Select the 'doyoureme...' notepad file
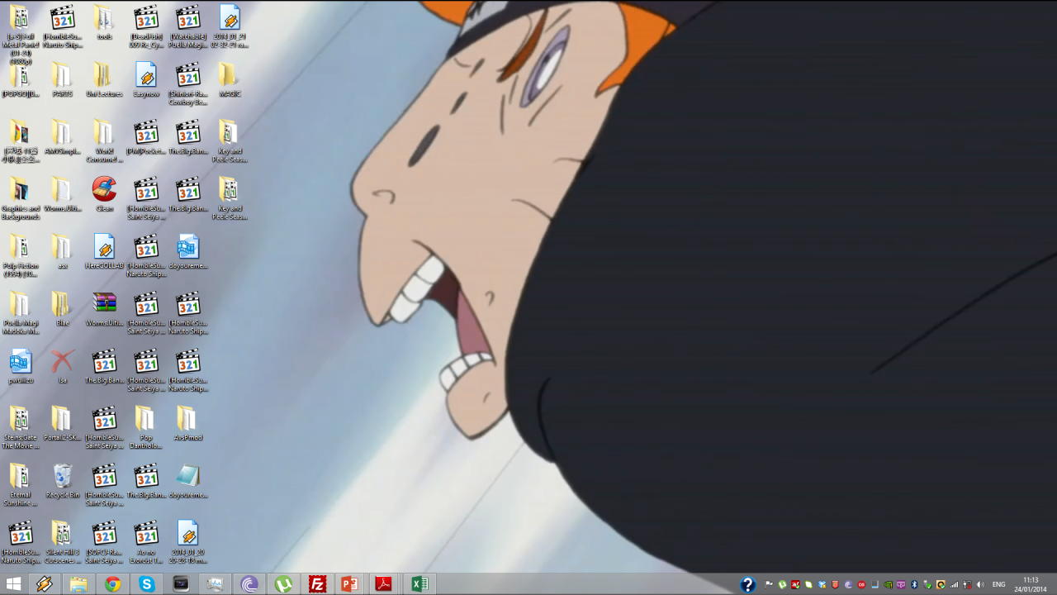Image resolution: width=1057 pixels, height=595 pixels. 187,481
